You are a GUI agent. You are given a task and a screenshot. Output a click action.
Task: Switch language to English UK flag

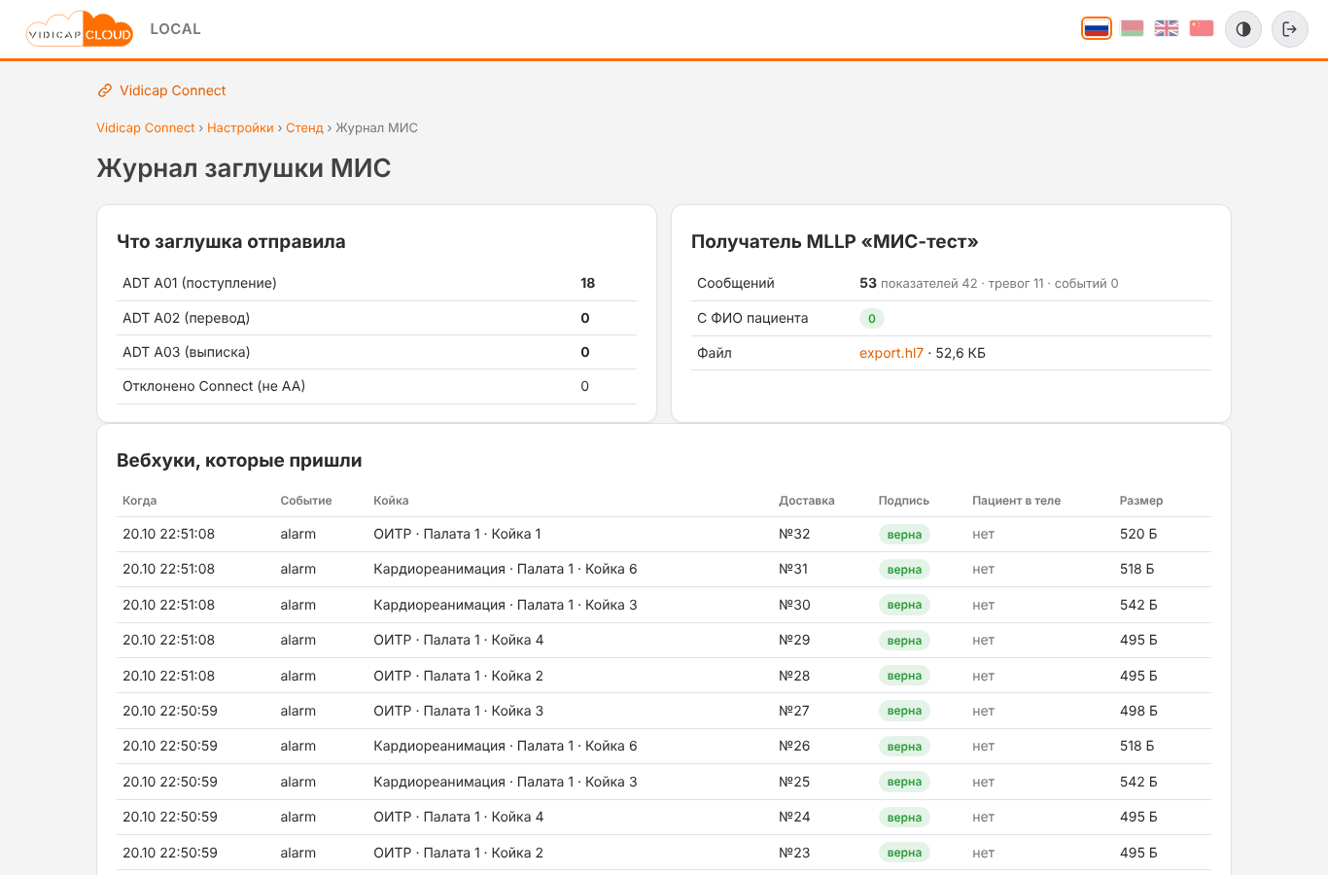pyautogui.click(x=1167, y=28)
